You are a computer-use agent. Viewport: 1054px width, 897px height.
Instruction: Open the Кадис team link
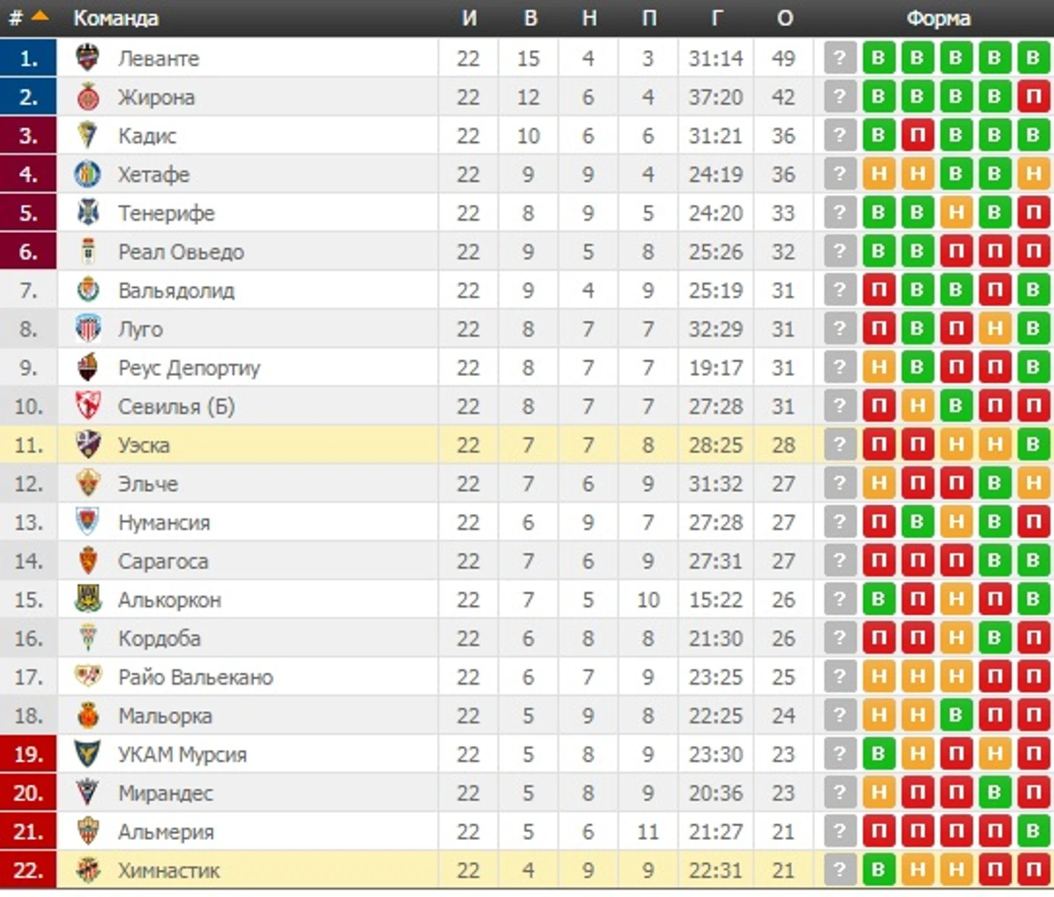click(x=147, y=136)
